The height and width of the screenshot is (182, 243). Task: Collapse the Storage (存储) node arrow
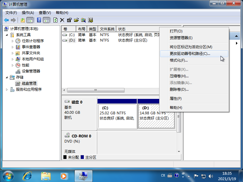click(7, 77)
